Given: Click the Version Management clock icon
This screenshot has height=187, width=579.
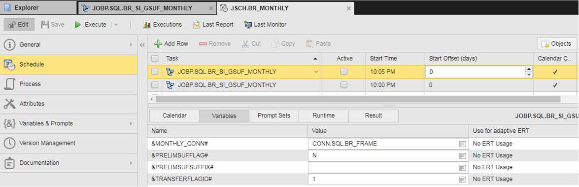Looking at the screenshot, I should (9, 143).
